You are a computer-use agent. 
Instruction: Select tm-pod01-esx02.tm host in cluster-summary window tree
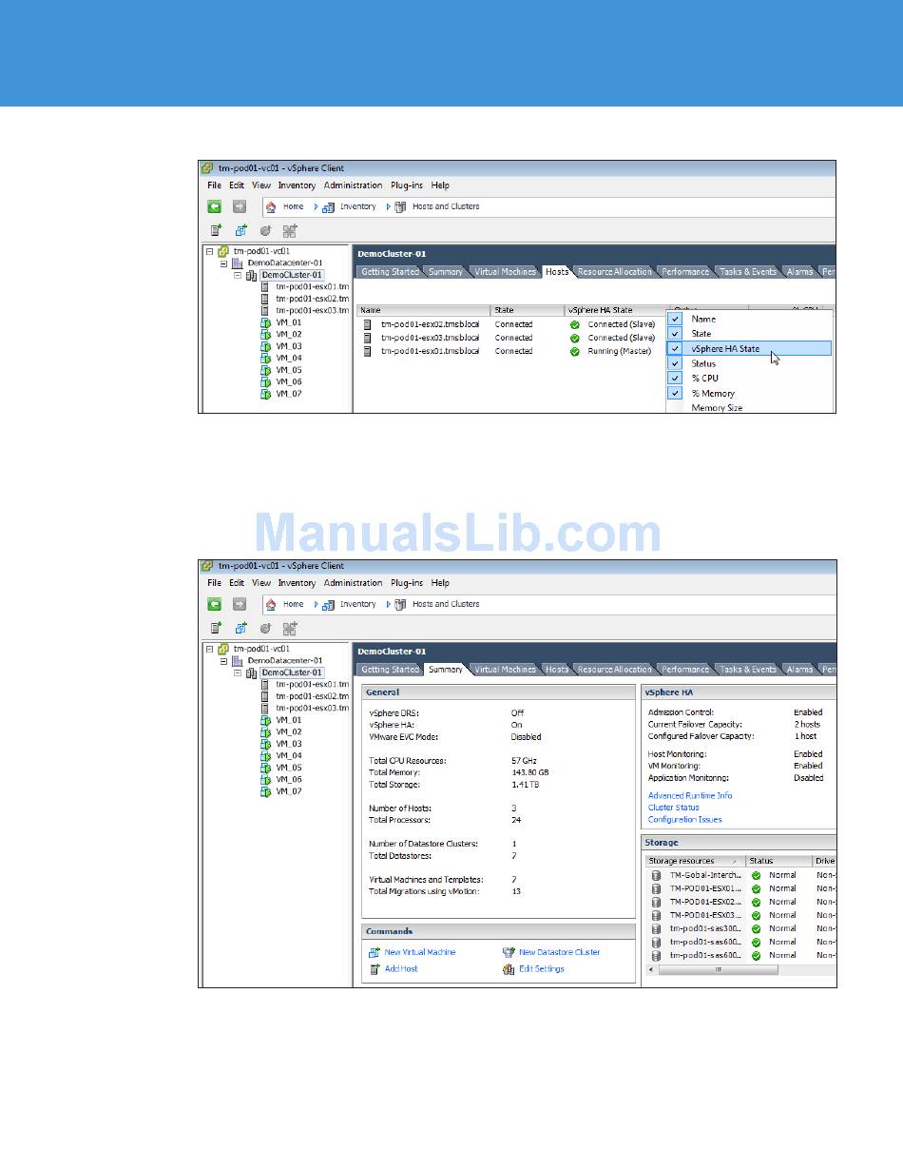[x=313, y=696]
